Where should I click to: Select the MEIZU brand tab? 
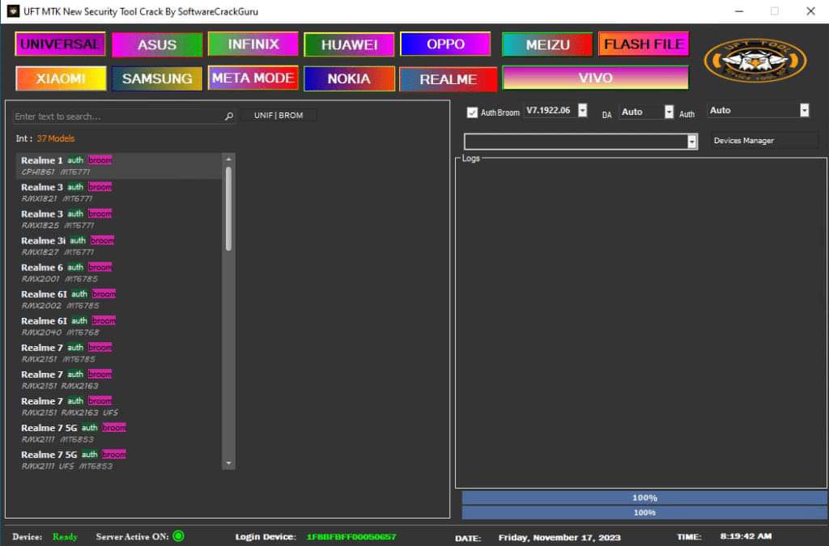coord(547,44)
